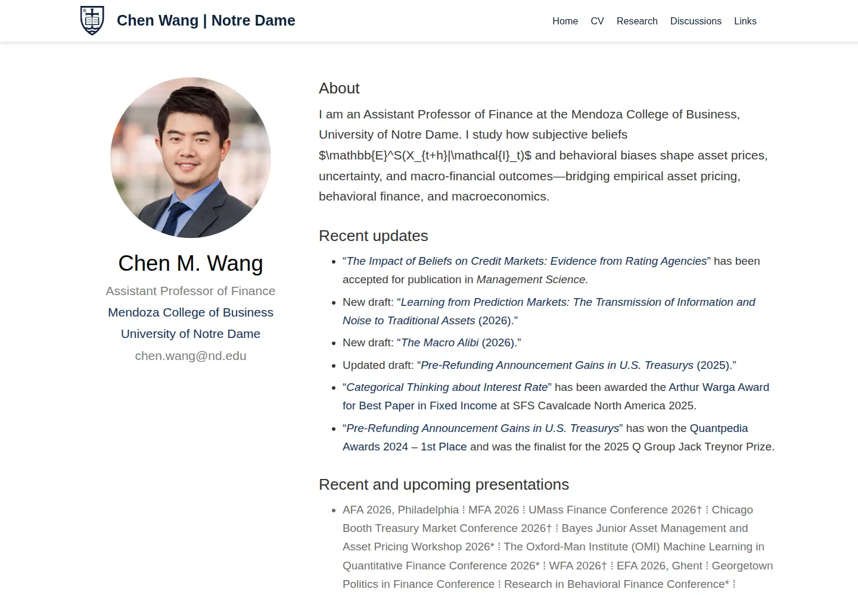Click Chen M. Wang's profile photo
Viewport: 858px width, 595px height.
(x=191, y=158)
